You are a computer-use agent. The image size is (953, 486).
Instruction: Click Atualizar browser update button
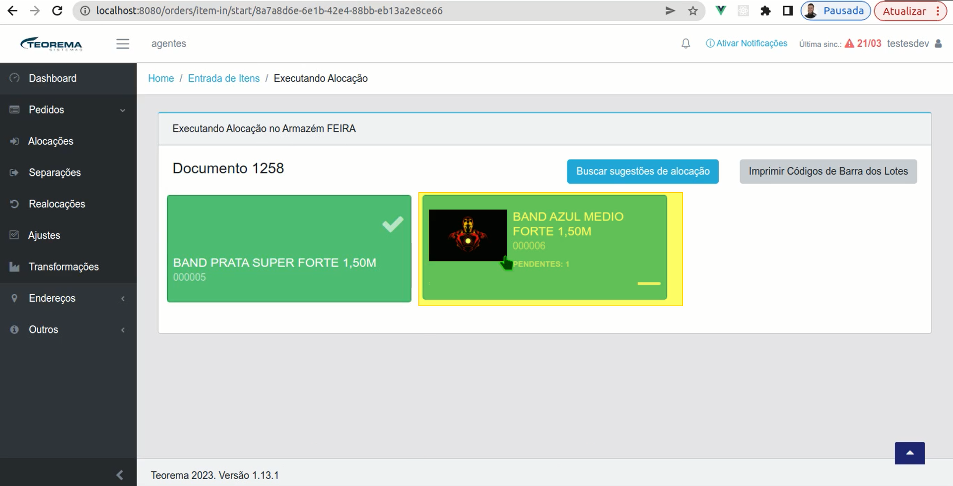coord(910,11)
